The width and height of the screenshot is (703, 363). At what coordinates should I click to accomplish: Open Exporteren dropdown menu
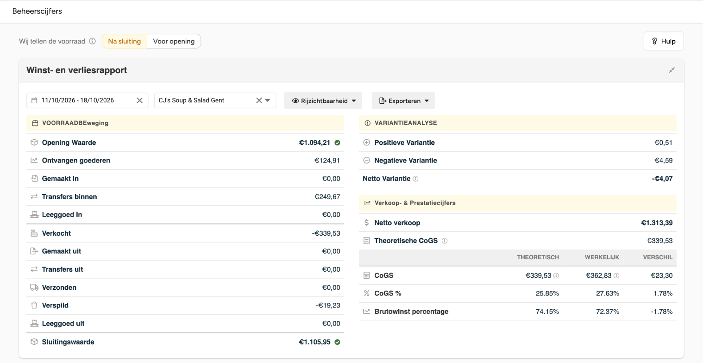pyautogui.click(x=403, y=100)
